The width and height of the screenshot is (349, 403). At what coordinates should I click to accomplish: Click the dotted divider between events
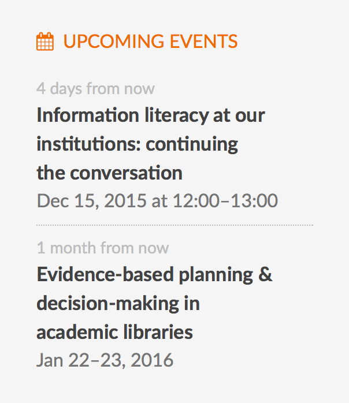(x=174, y=225)
